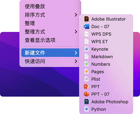Click the Python file icon
The height and width of the screenshot is (114, 140).
87,109
